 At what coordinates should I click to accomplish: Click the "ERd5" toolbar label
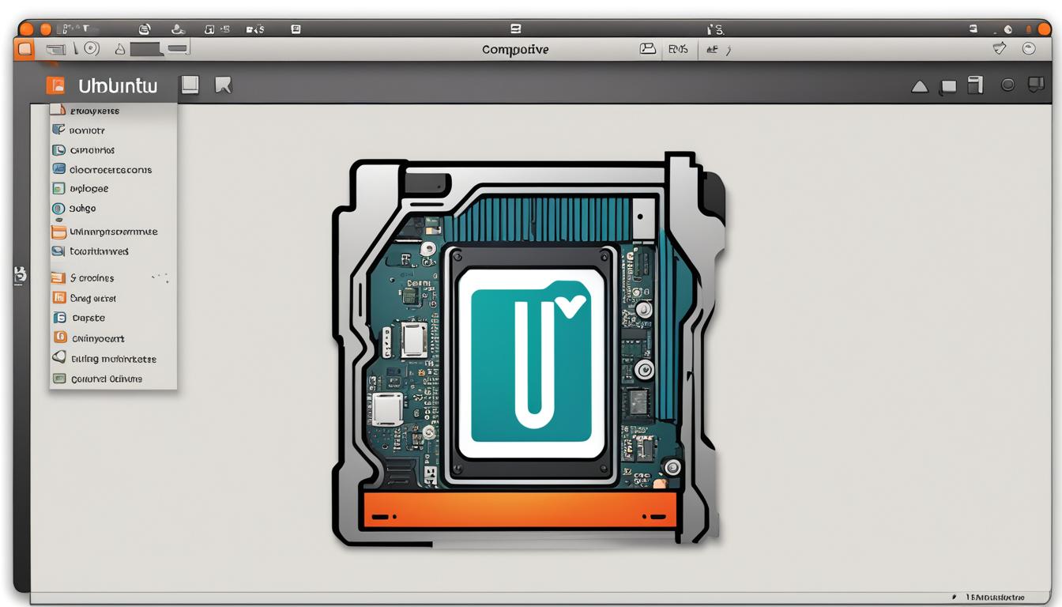678,49
